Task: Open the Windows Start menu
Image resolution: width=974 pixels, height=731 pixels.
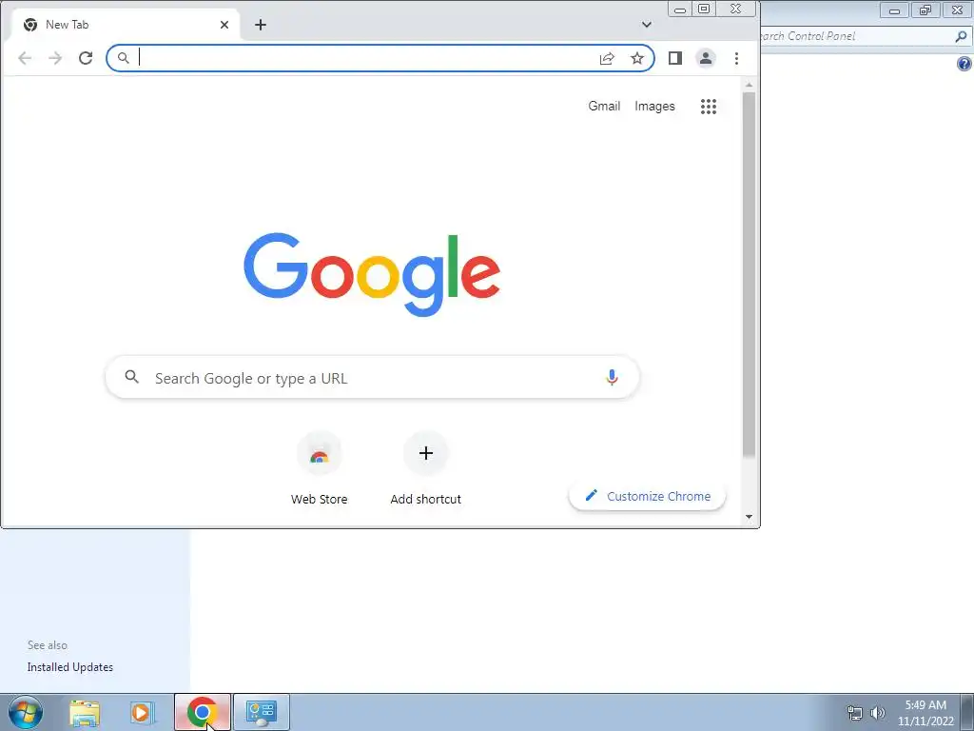Action: point(26,712)
